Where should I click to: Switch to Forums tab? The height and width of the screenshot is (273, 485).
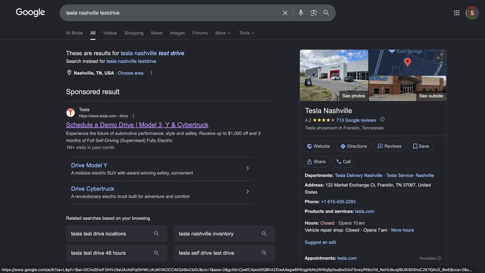pos(200,33)
